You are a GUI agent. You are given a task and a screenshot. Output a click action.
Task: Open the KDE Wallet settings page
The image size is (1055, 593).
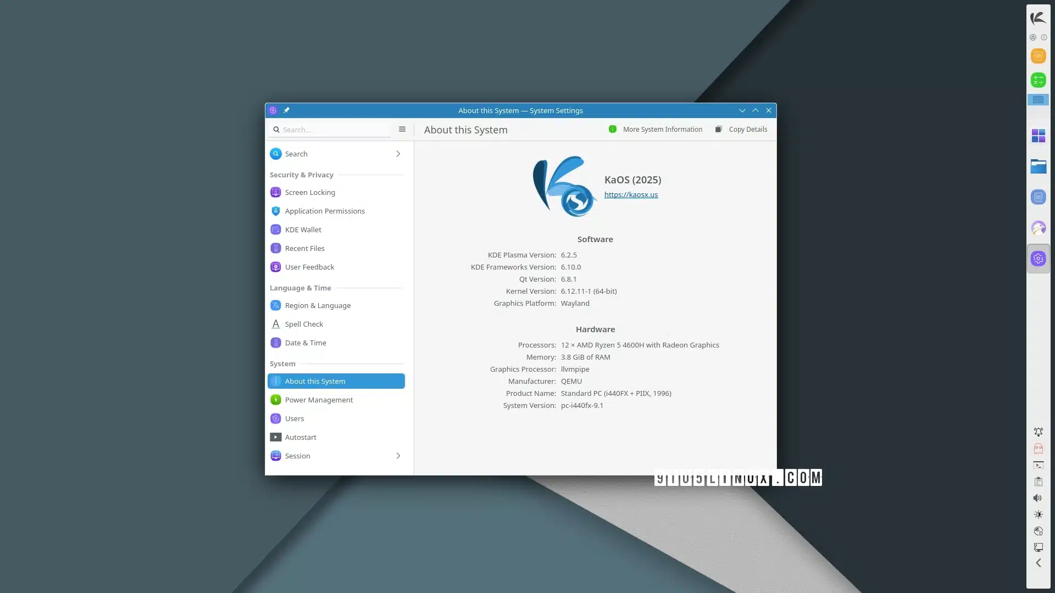pos(303,230)
